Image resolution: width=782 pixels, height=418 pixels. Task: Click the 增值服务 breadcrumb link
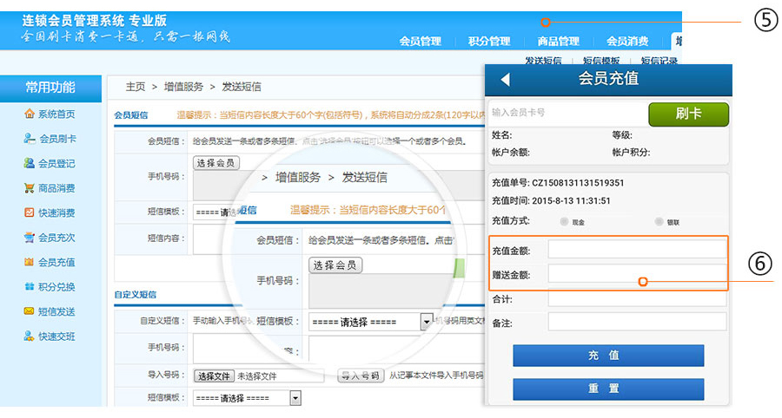click(183, 87)
